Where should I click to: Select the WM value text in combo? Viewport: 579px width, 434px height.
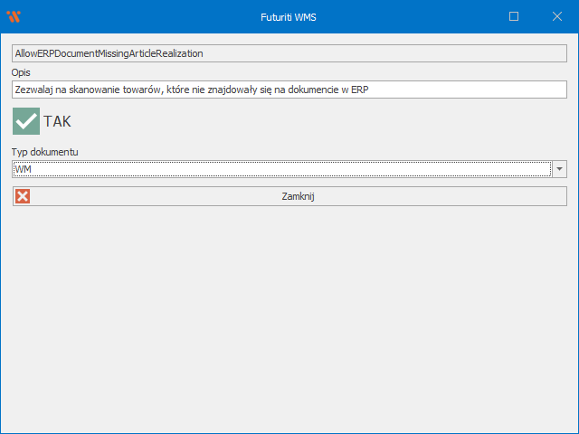24,169
